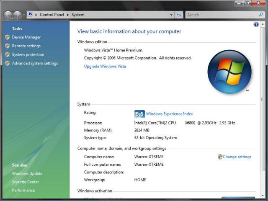Click the Control Panel icon in address bar
The width and height of the screenshot is (268, 201).
[31, 15]
